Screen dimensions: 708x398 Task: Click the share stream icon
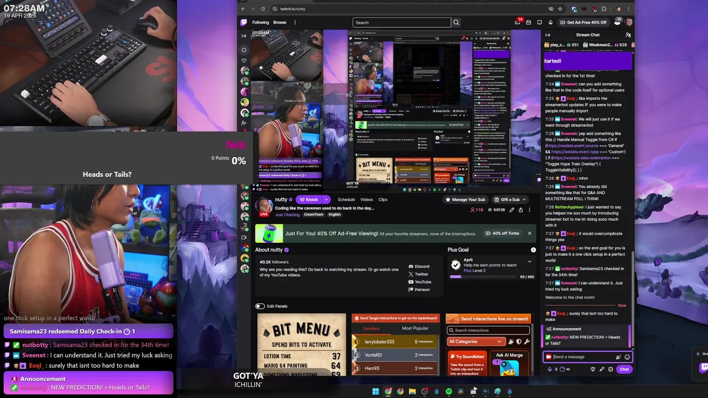520,210
